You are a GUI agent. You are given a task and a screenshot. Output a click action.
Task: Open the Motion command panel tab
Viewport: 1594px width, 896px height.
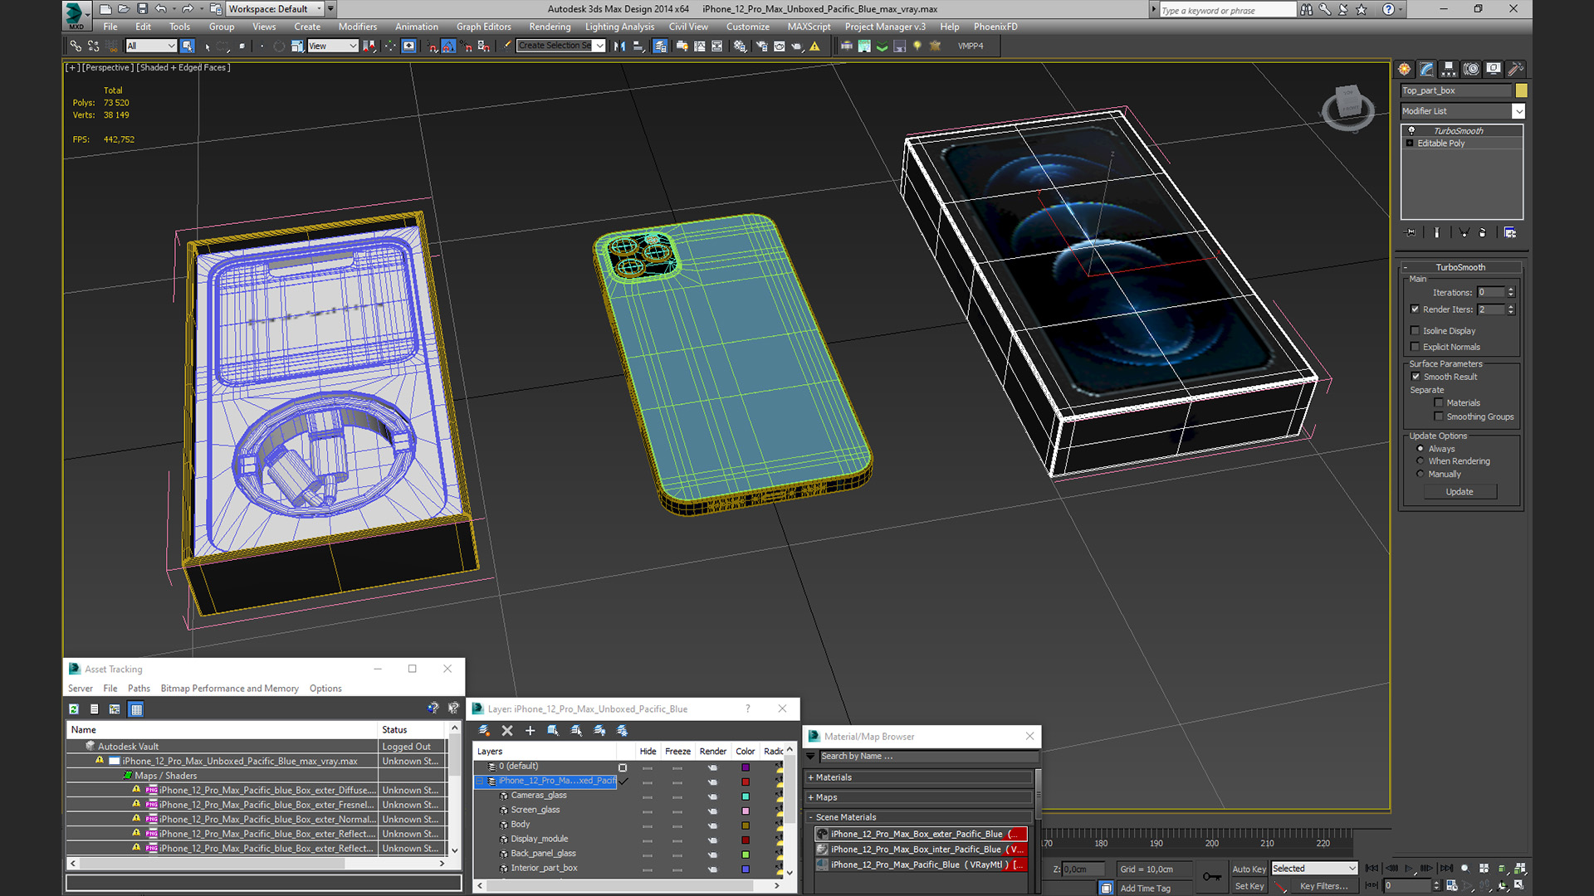click(1471, 69)
